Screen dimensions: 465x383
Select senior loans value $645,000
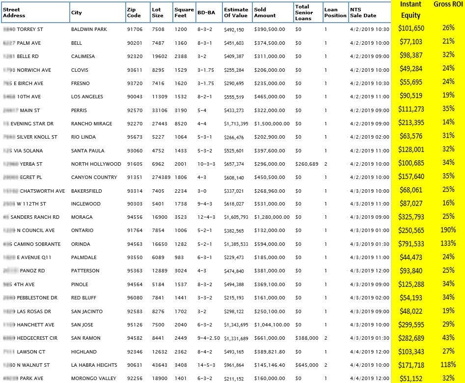[x=306, y=365]
